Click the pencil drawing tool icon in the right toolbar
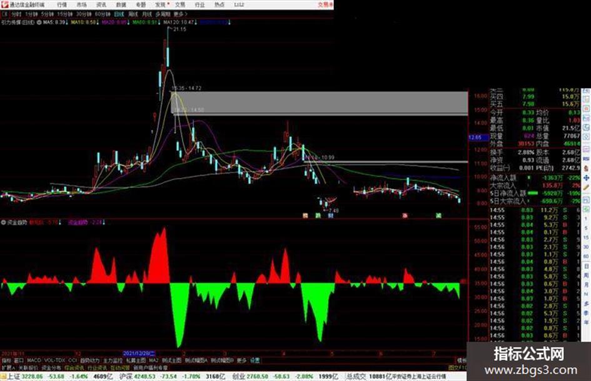Image resolution: width=591 pixels, height=381 pixels. [x=586, y=188]
